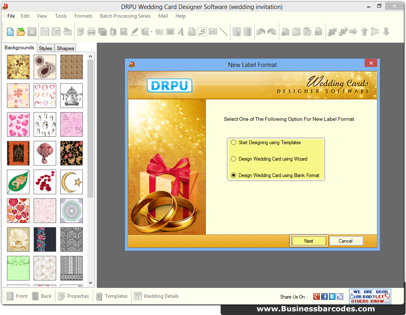
Task: Switch to the Backgrounds tab
Action: (x=19, y=48)
